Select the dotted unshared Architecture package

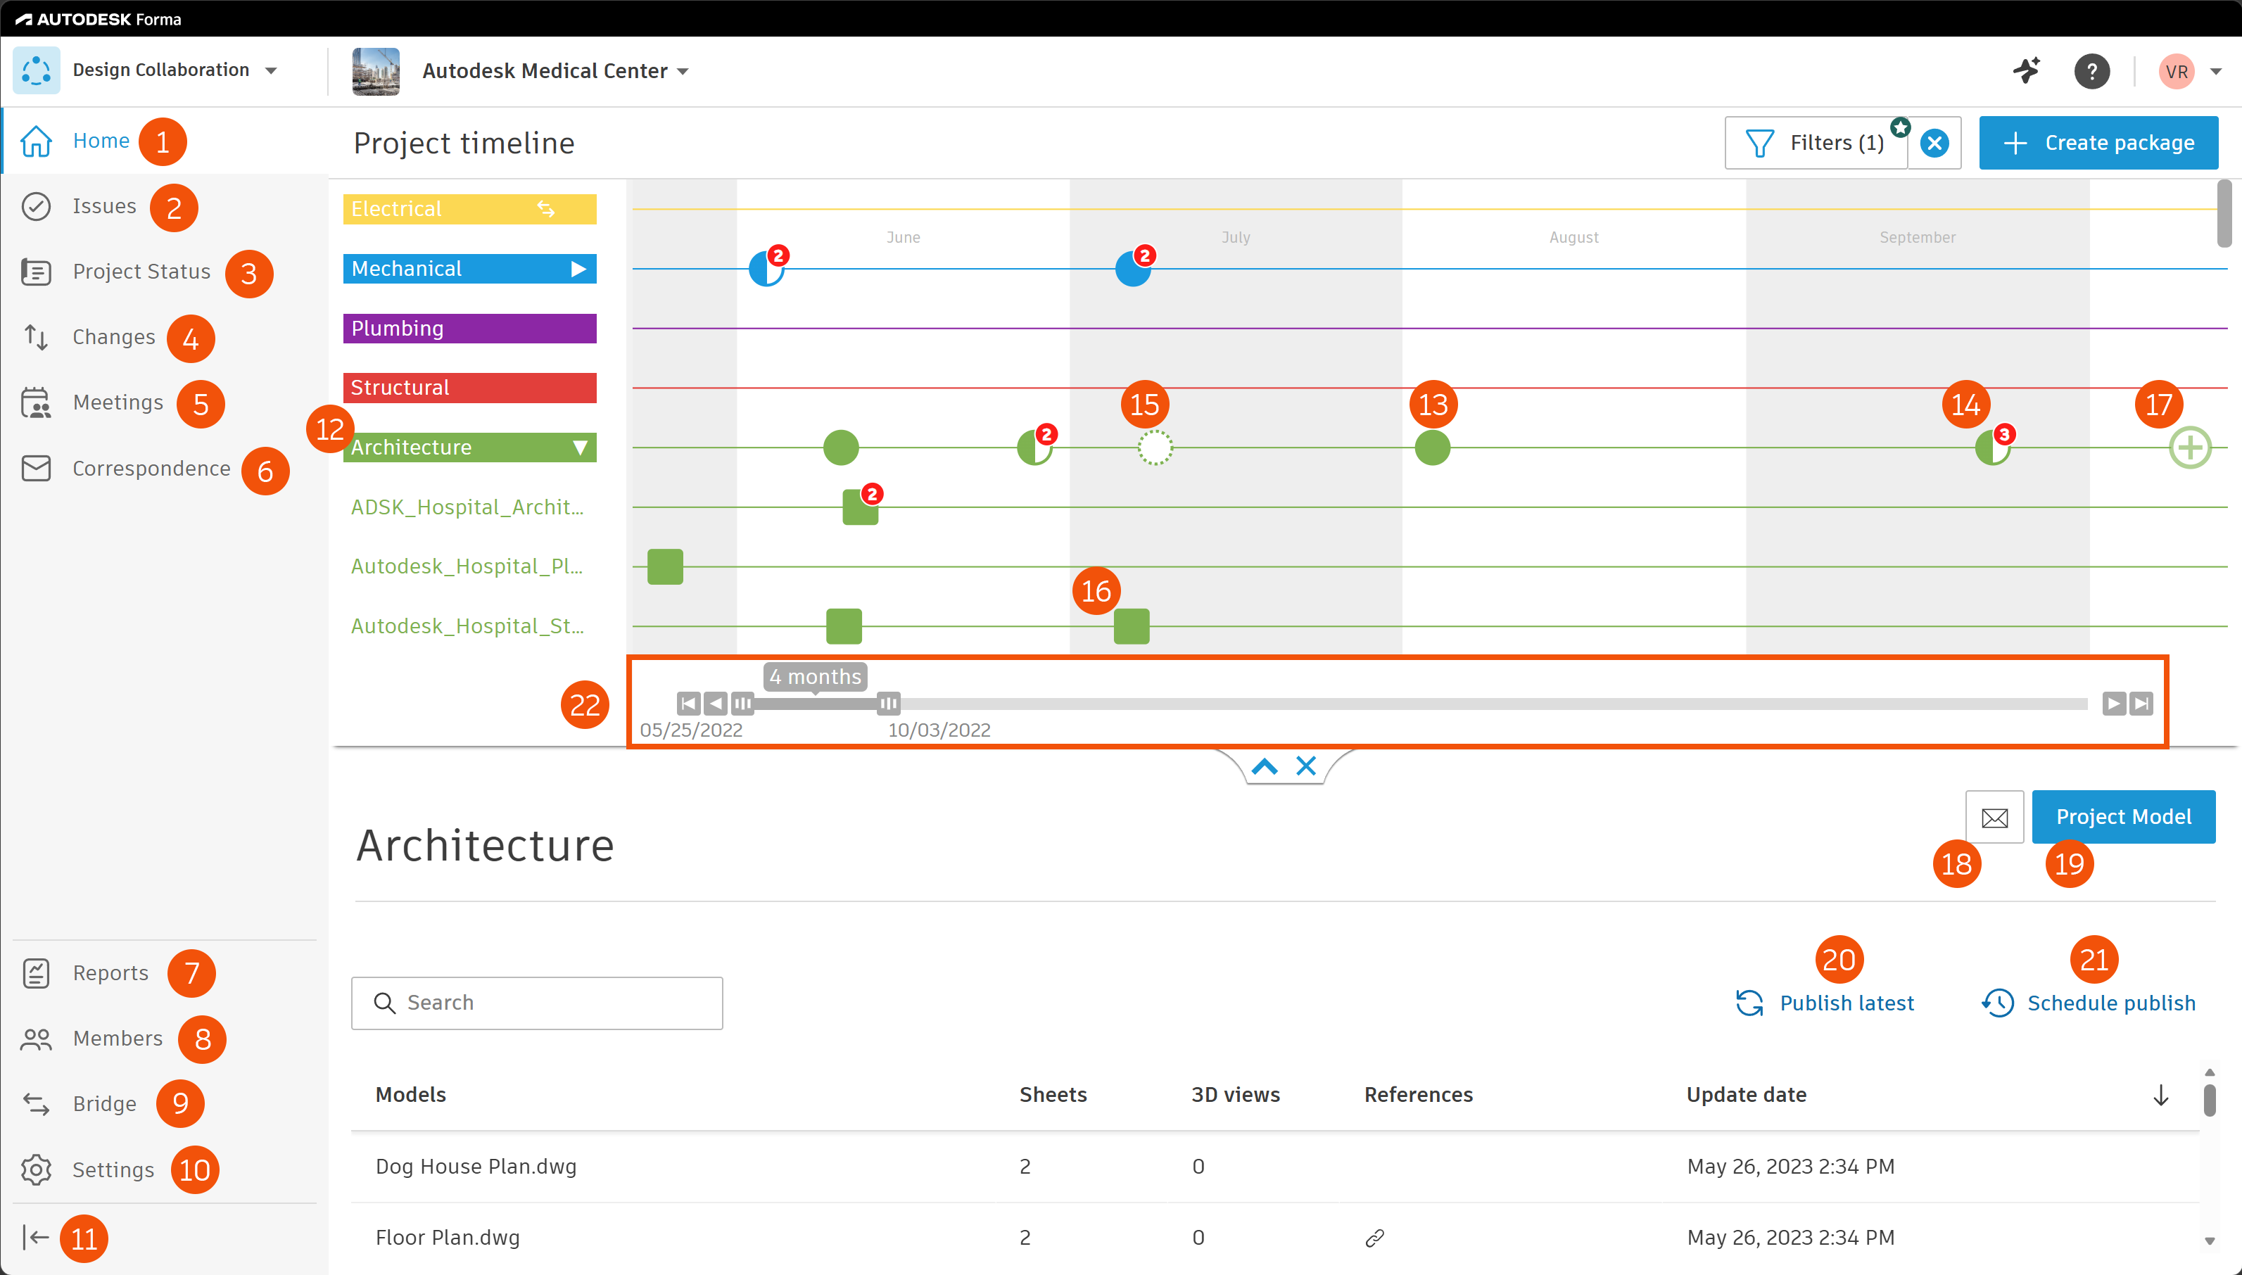tap(1155, 448)
